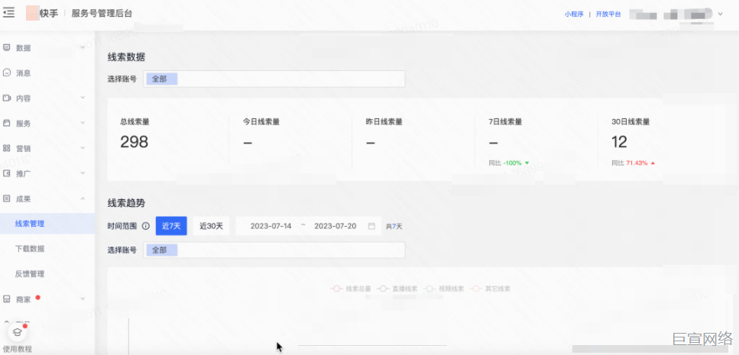Click the 服务号管理后台 title
The width and height of the screenshot is (739, 355).
(102, 14)
